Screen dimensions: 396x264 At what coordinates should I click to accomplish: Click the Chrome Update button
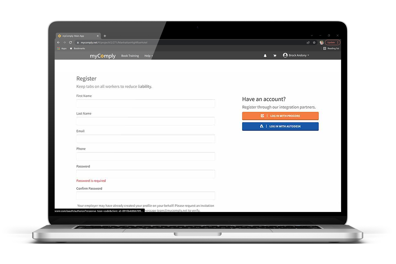click(331, 43)
